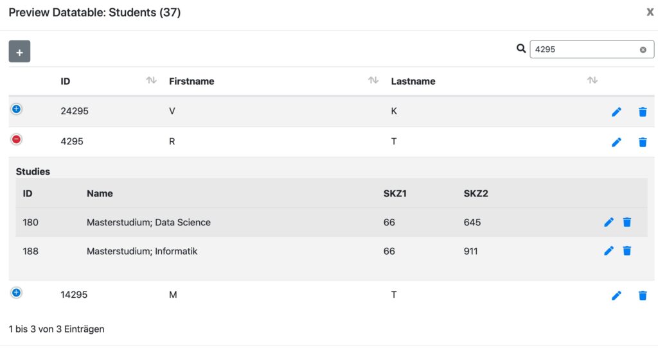Click into the search box containing 4295

(x=582, y=49)
